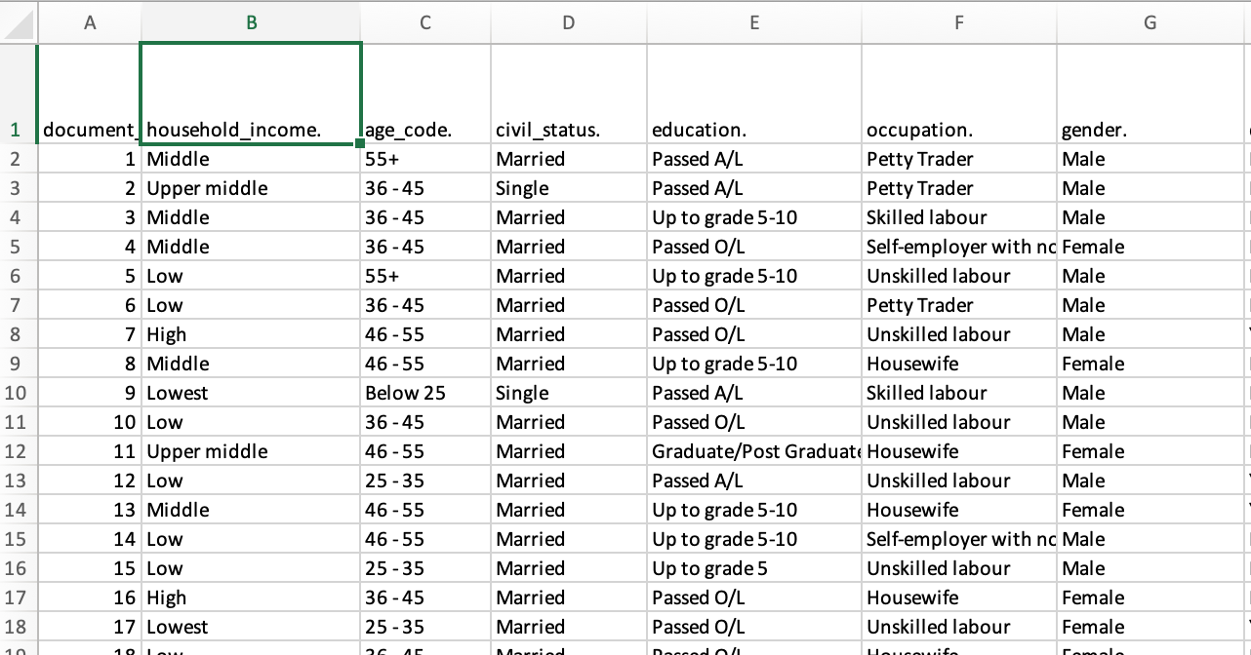Select column A header
Viewport: 1251px width, 655px height.
[x=90, y=23]
